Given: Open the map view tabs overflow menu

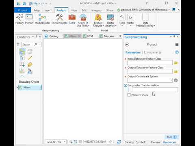Looking at the screenshot, I should point(120,36).
